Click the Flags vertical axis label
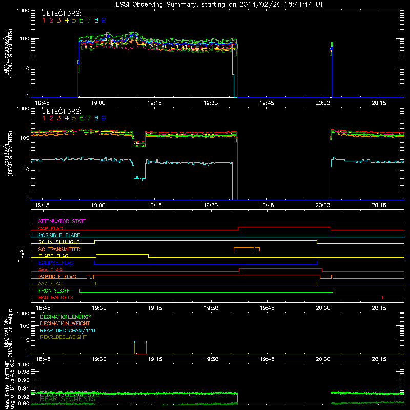410x410 pixels. click(x=21, y=256)
